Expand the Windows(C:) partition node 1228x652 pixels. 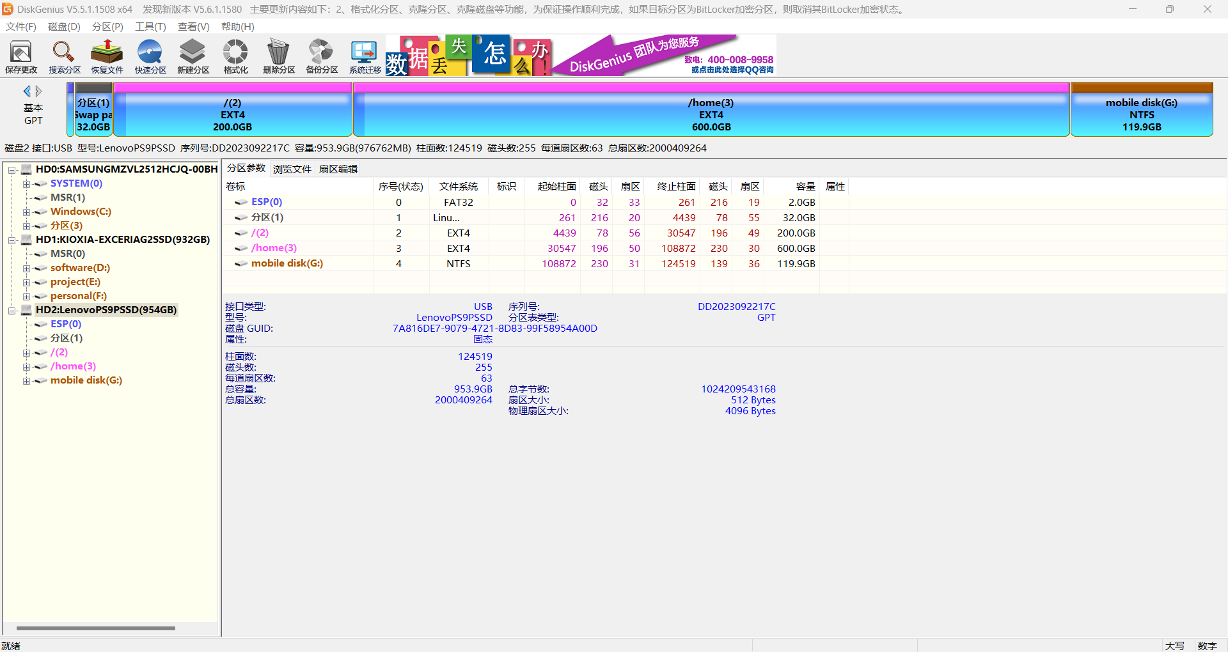[27, 212]
